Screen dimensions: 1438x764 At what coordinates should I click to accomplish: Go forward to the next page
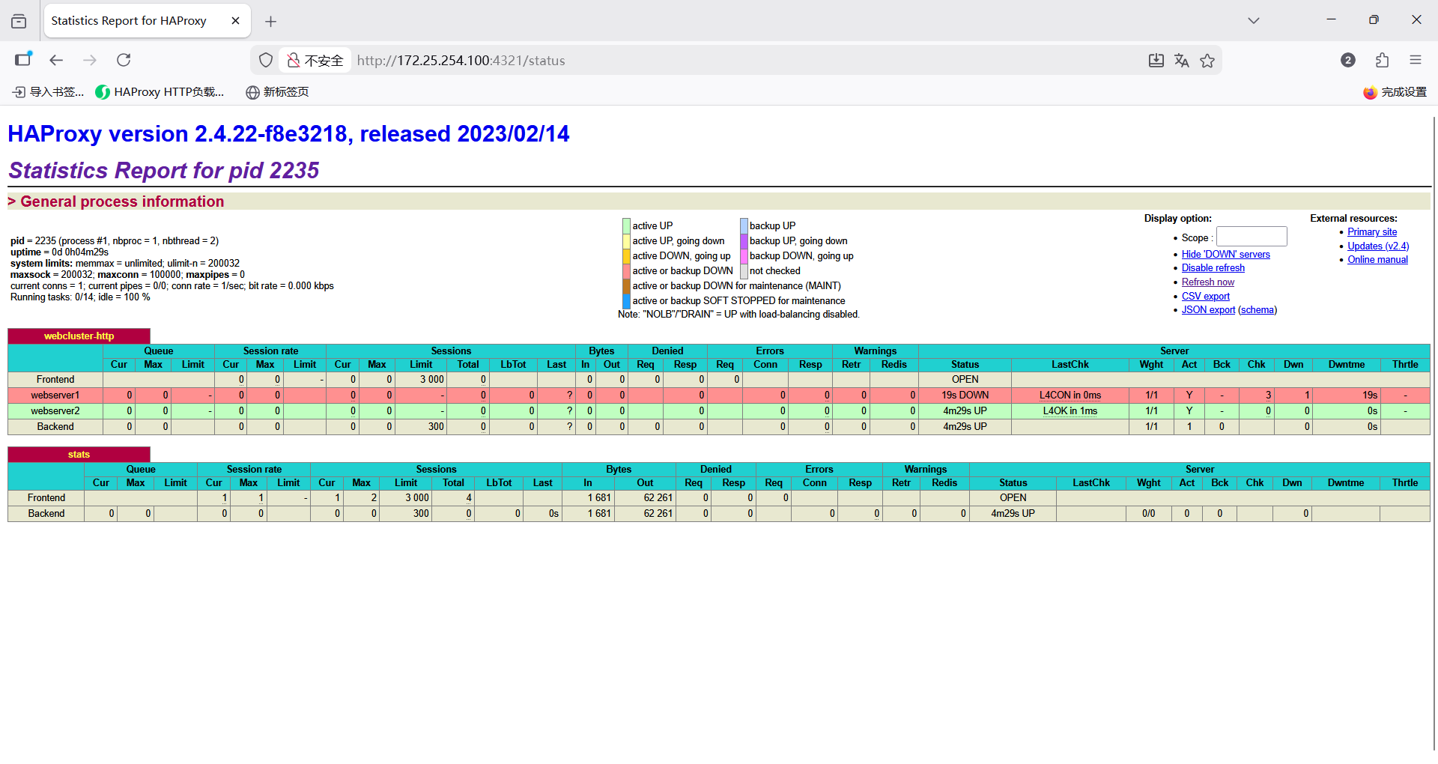90,60
